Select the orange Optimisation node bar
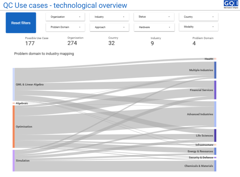This screenshot has height=177, width=240. point(13,126)
